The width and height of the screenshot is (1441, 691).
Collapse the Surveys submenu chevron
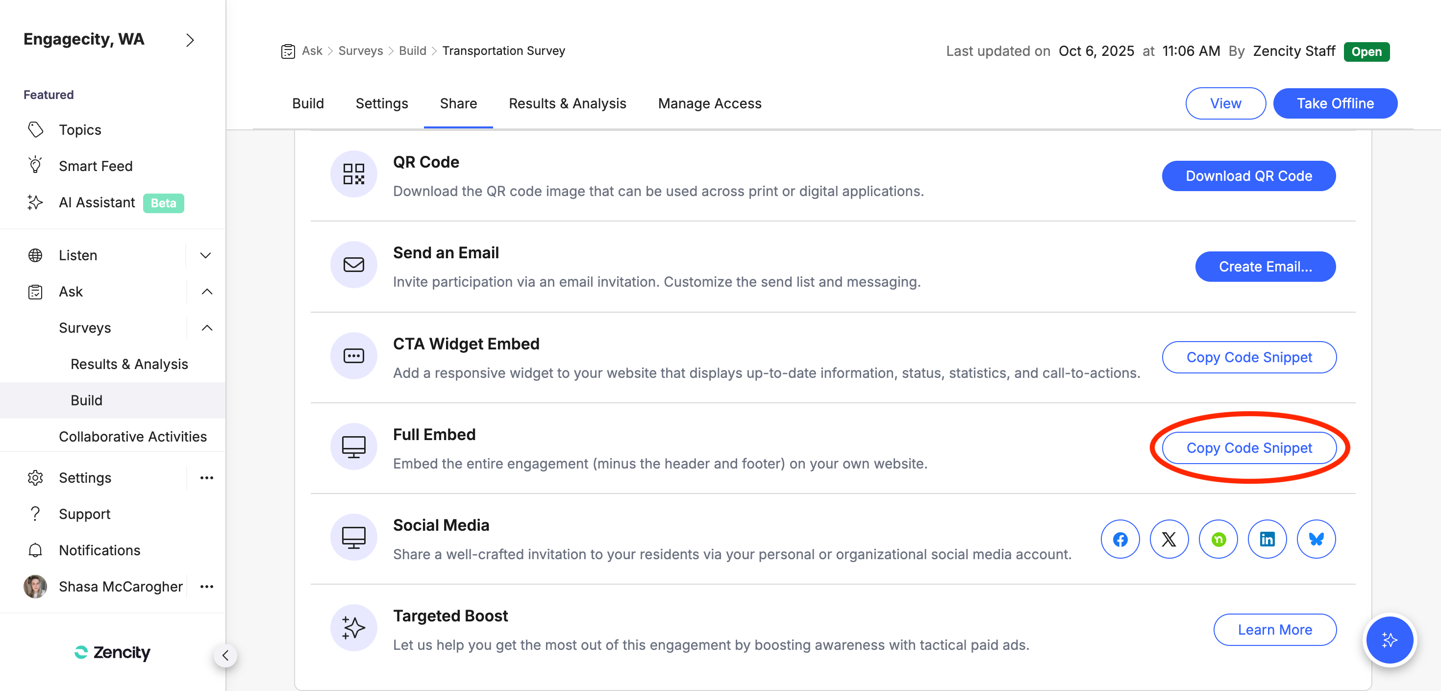207,328
